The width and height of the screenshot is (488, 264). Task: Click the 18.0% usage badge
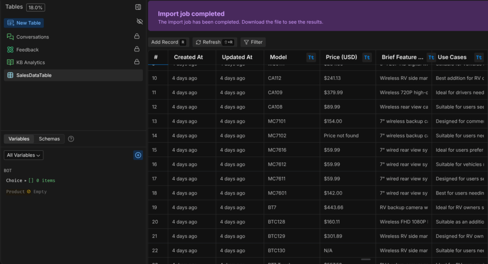[x=35, y=8]
